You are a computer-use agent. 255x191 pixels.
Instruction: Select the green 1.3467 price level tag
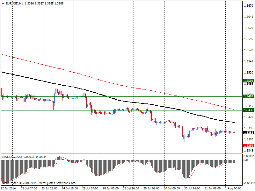pos(248,96)
